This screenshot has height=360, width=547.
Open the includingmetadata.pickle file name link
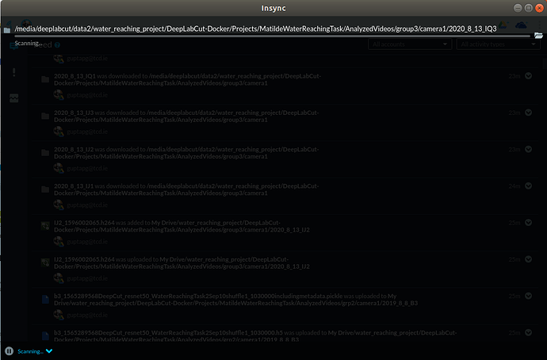[x=198, y=296]
